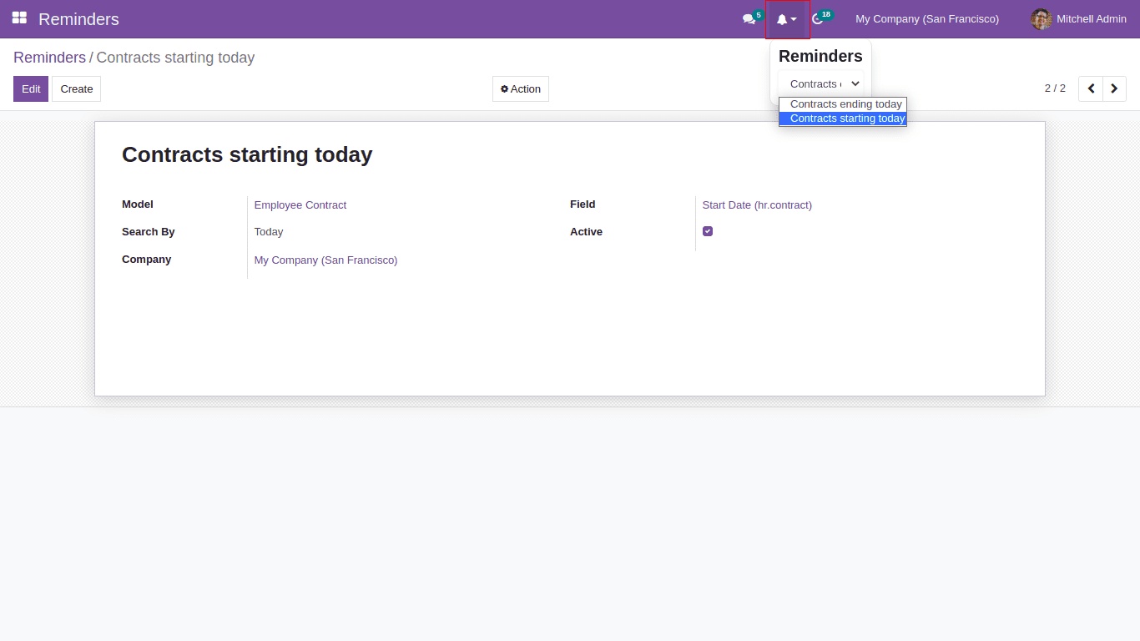Image resolution: width=1140 pixels, height=641 pixels.
Task: Open the apps menu grid icon
Action: tap(18, 18)
